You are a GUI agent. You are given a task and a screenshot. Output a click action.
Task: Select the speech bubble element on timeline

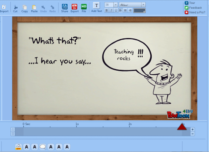point(43,147)
